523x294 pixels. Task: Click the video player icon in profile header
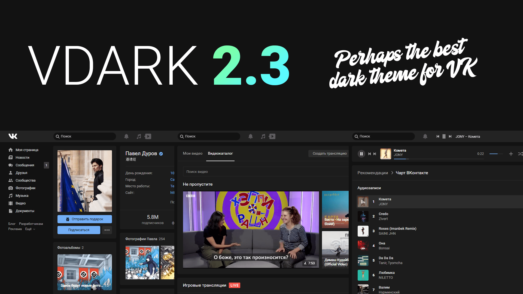tap(148, 136)
